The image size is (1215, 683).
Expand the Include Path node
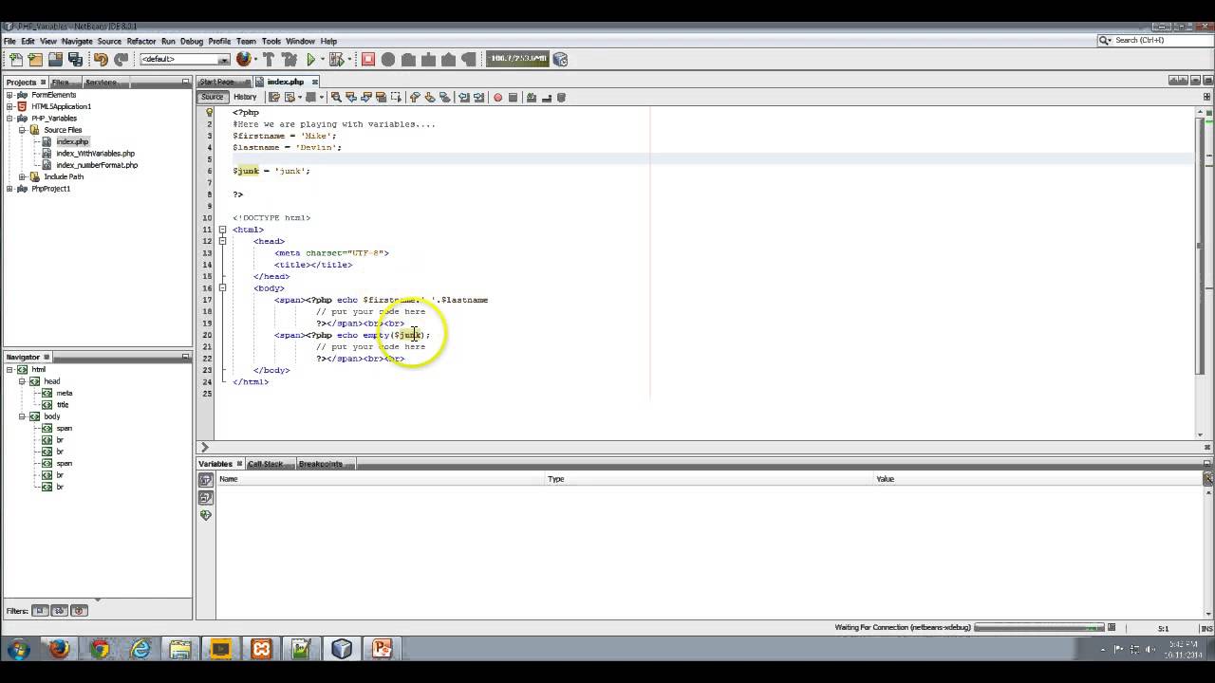click(x=23, y=176)
